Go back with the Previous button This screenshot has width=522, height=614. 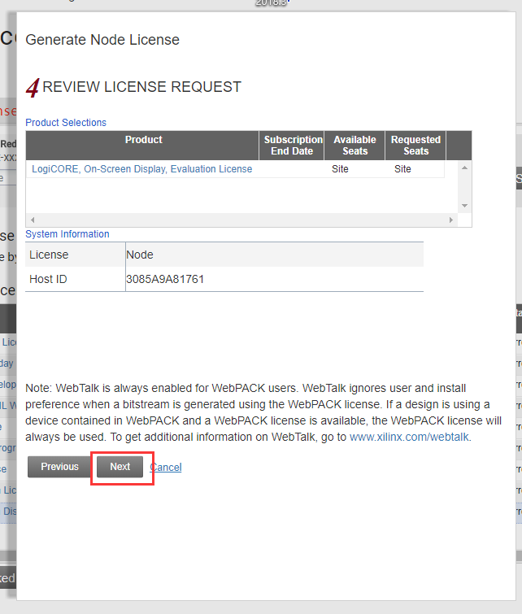[x=59, y=467]
